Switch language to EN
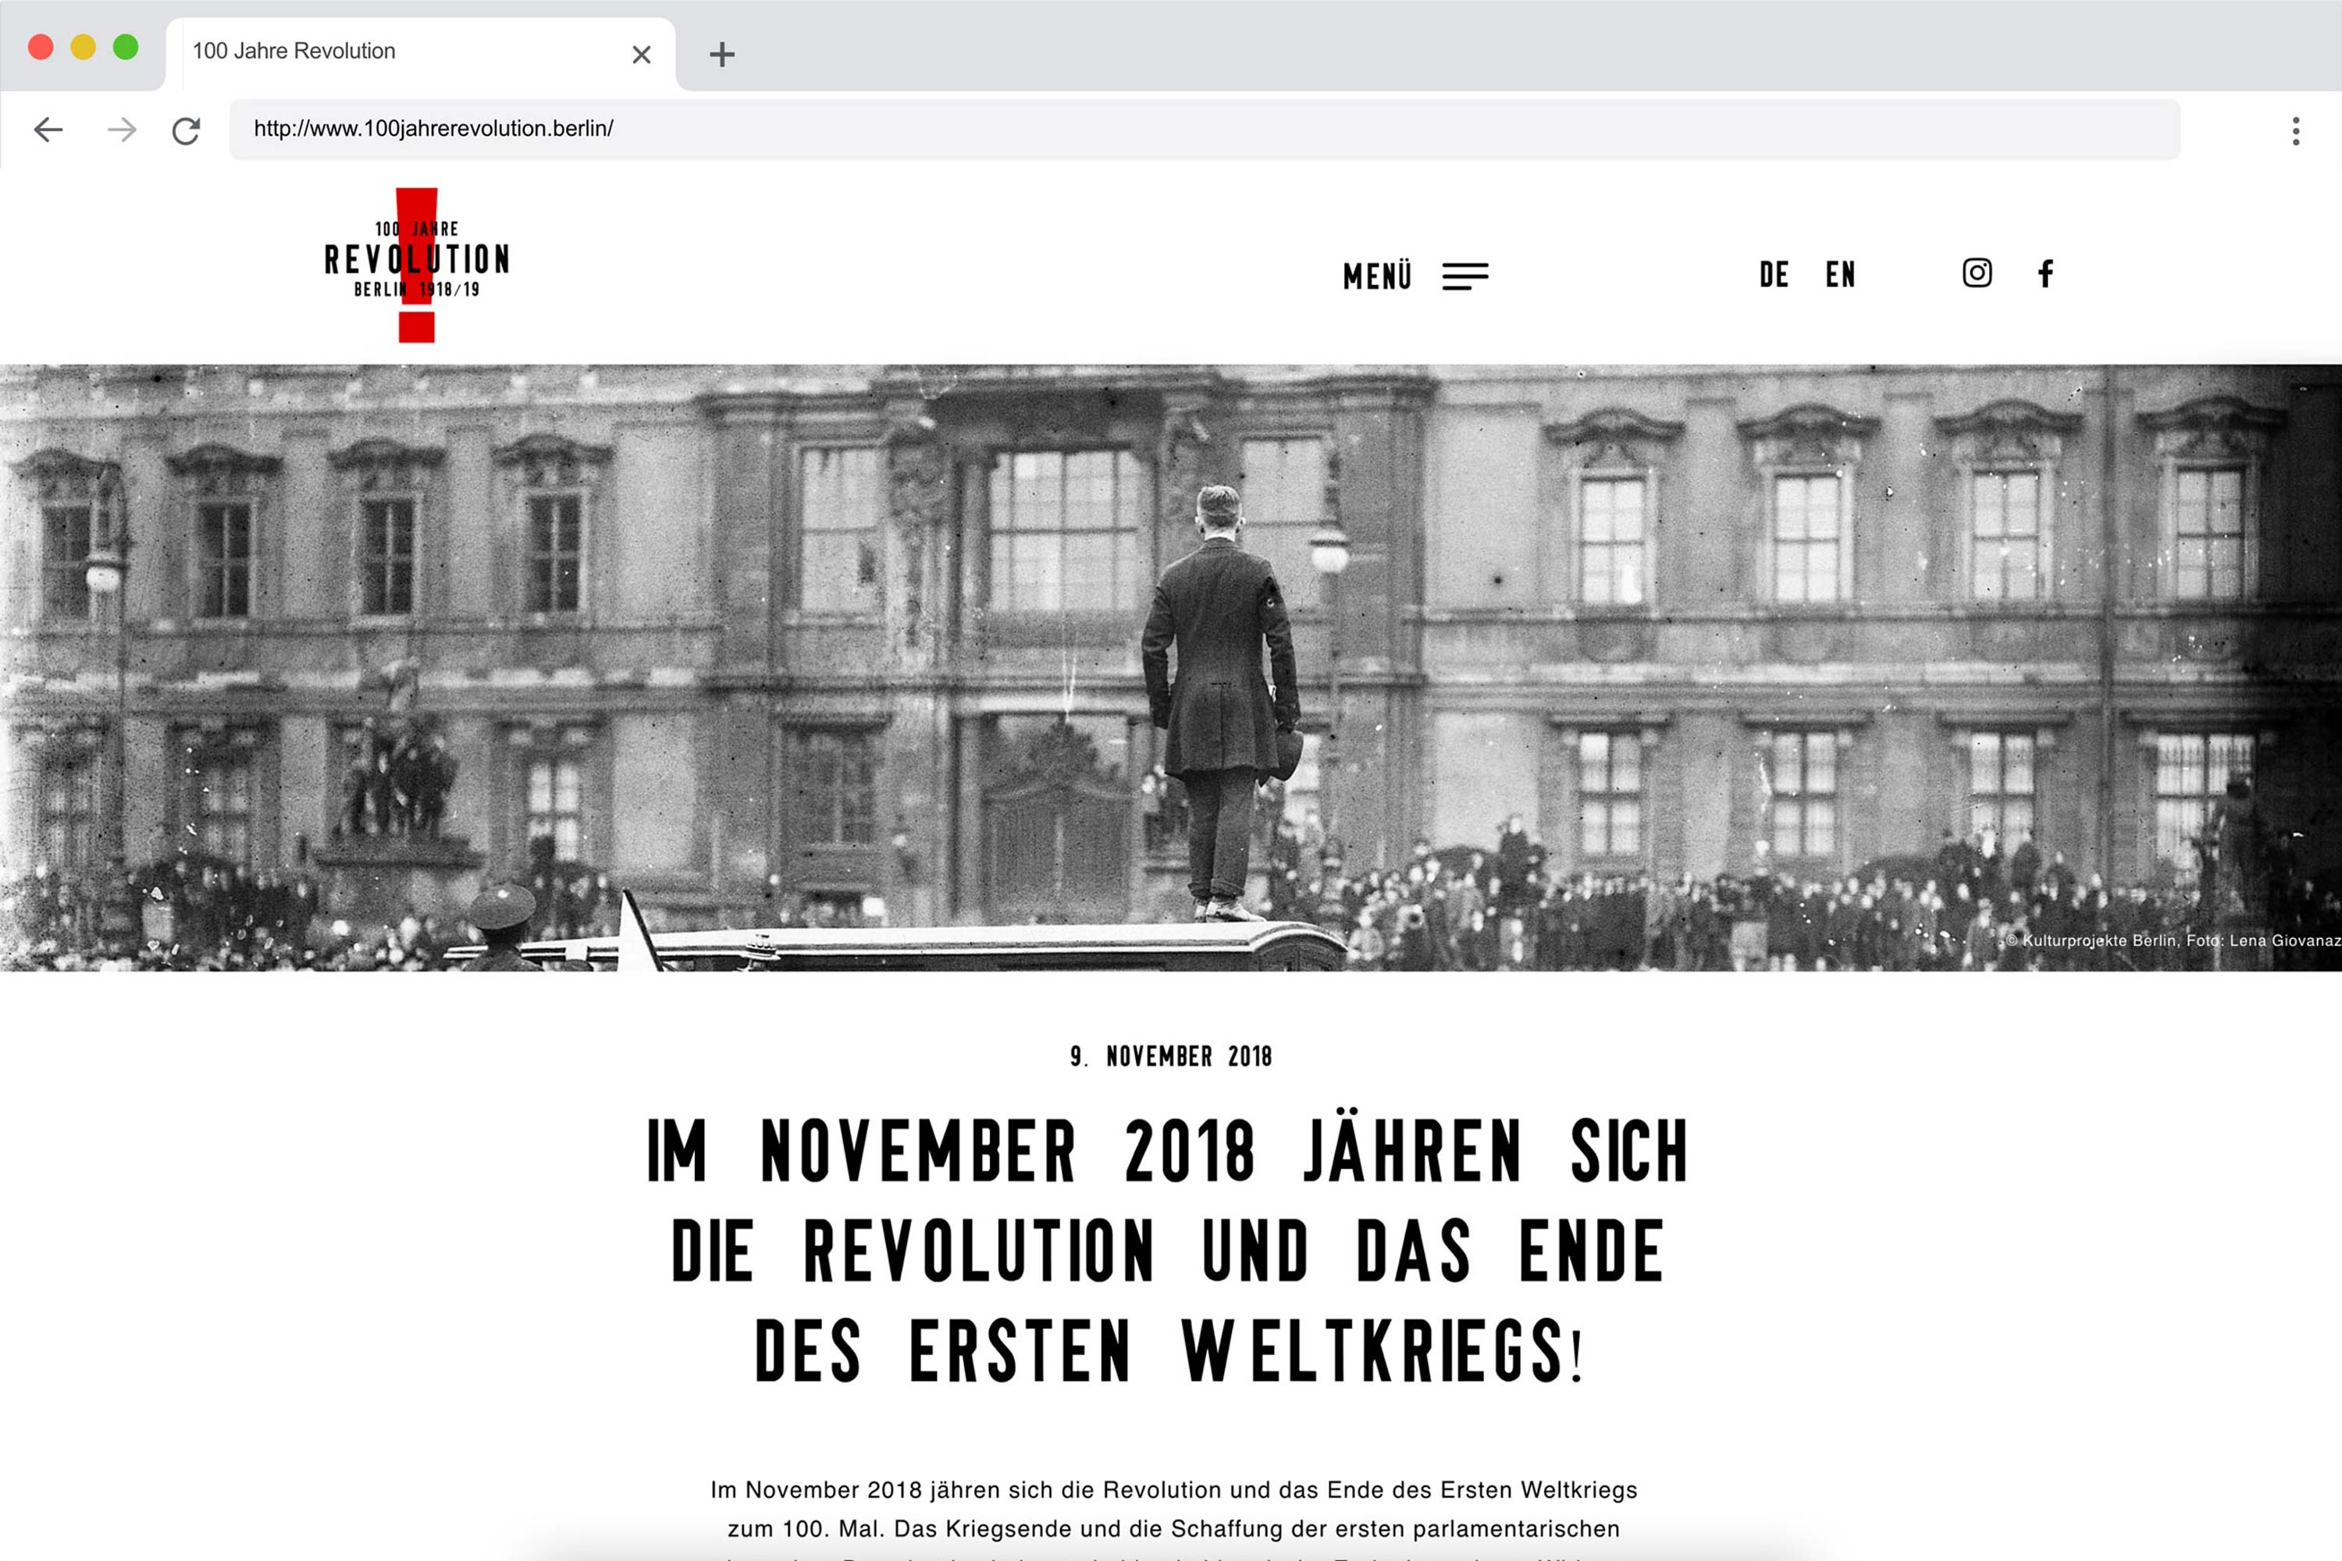Viewport: 2342px width, 1561px height. [x=1840, y=275]
